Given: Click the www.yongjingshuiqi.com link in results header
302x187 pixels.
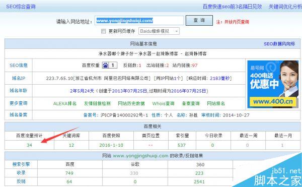Looking at the screenshot, I should [140, 156].
